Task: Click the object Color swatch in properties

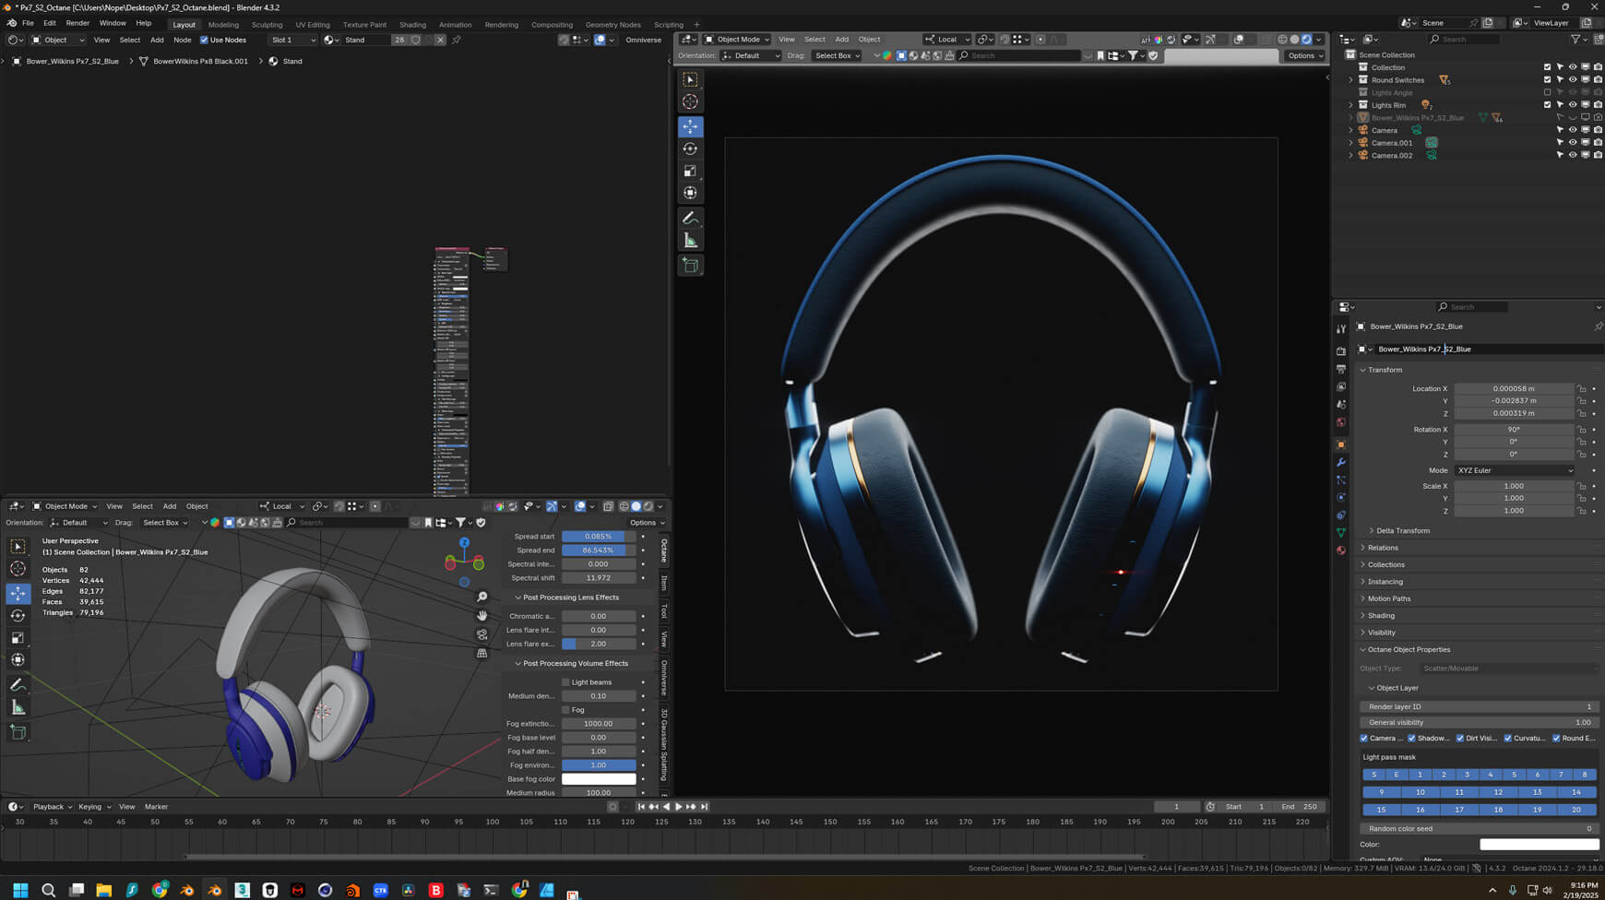Action: click(1540, 845)
